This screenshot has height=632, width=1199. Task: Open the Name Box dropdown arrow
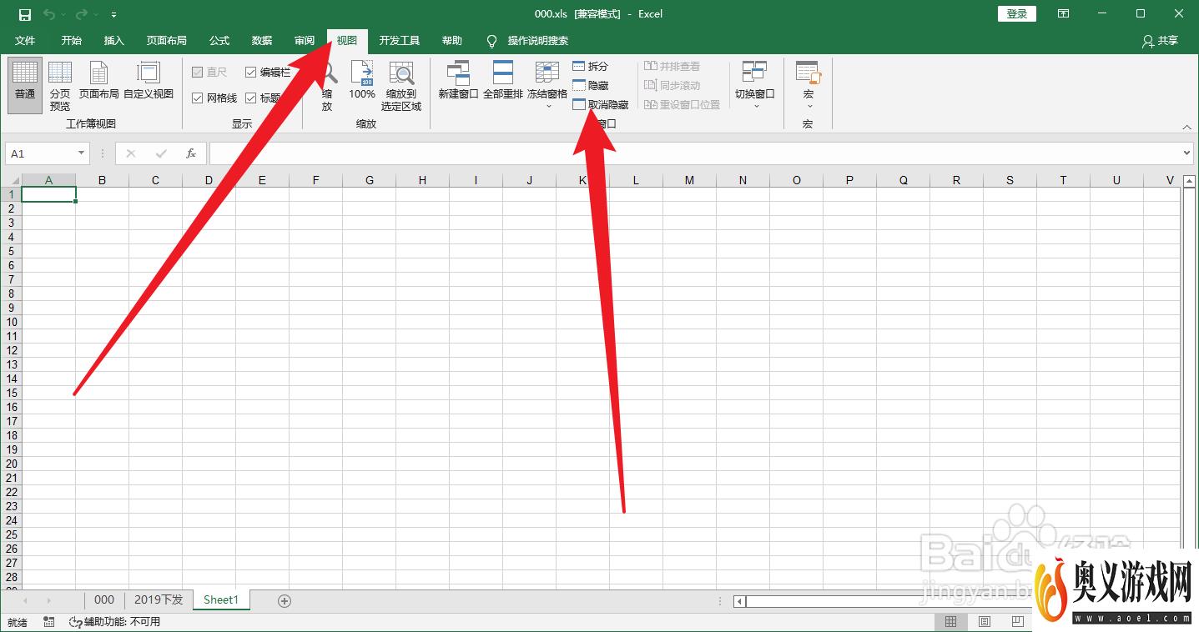click(x=82, y=153)
